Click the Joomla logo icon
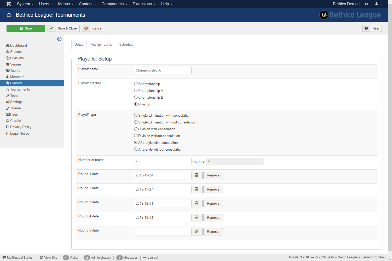The width and height of the screenshot is (392, 261). click(9, 4)
